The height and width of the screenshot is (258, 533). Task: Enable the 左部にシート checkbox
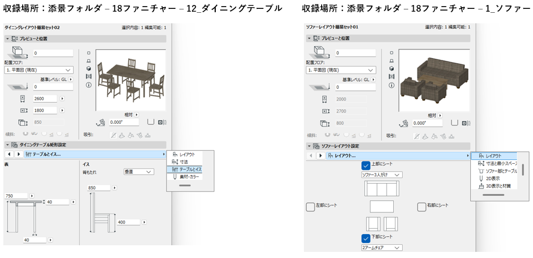pos(311,206)
